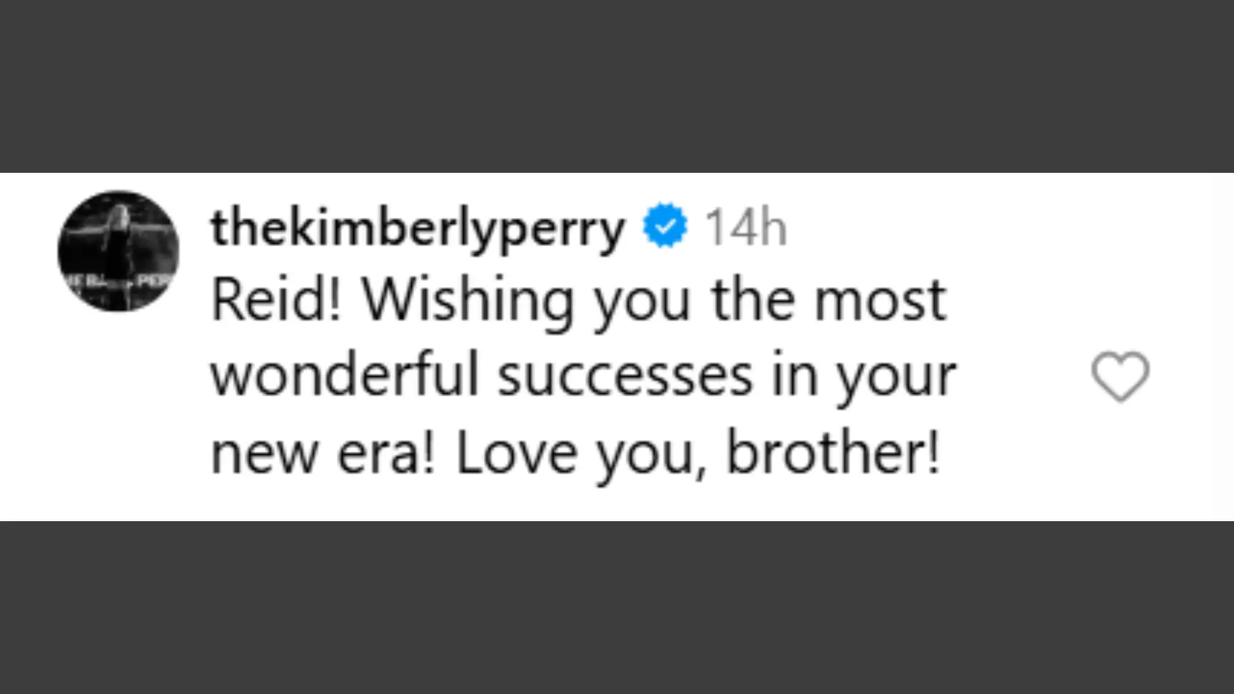Open the thekimberlyperry username link
The height and width of the screenshot is (694, 1234).
418,227
